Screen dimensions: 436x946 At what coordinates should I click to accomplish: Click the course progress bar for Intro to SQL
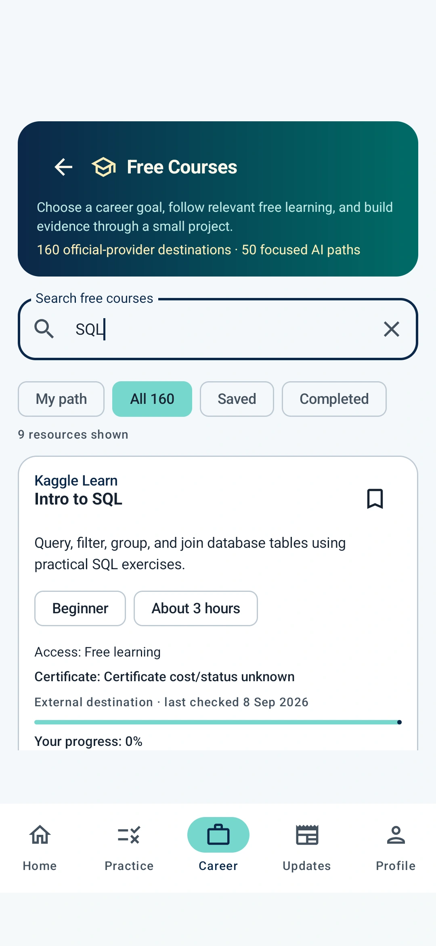pos(218,722)
